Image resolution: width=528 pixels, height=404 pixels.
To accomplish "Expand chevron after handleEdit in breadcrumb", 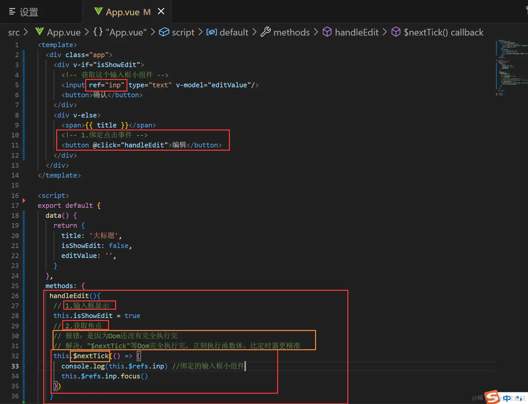I will pyautogui.click(x=385, y=32).
